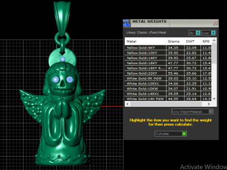This screenshot has width=227, height=170.
Task: Select the White Gold:14KX1 row
Action: [168, 94]
